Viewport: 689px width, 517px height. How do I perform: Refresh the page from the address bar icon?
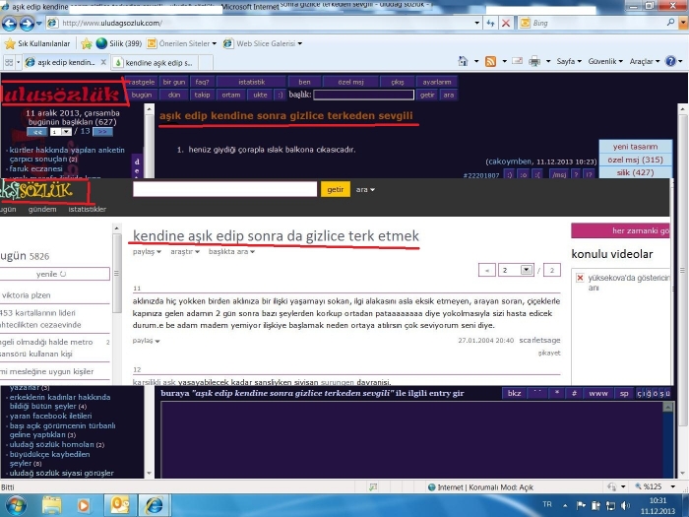click(x=490, y=24)
